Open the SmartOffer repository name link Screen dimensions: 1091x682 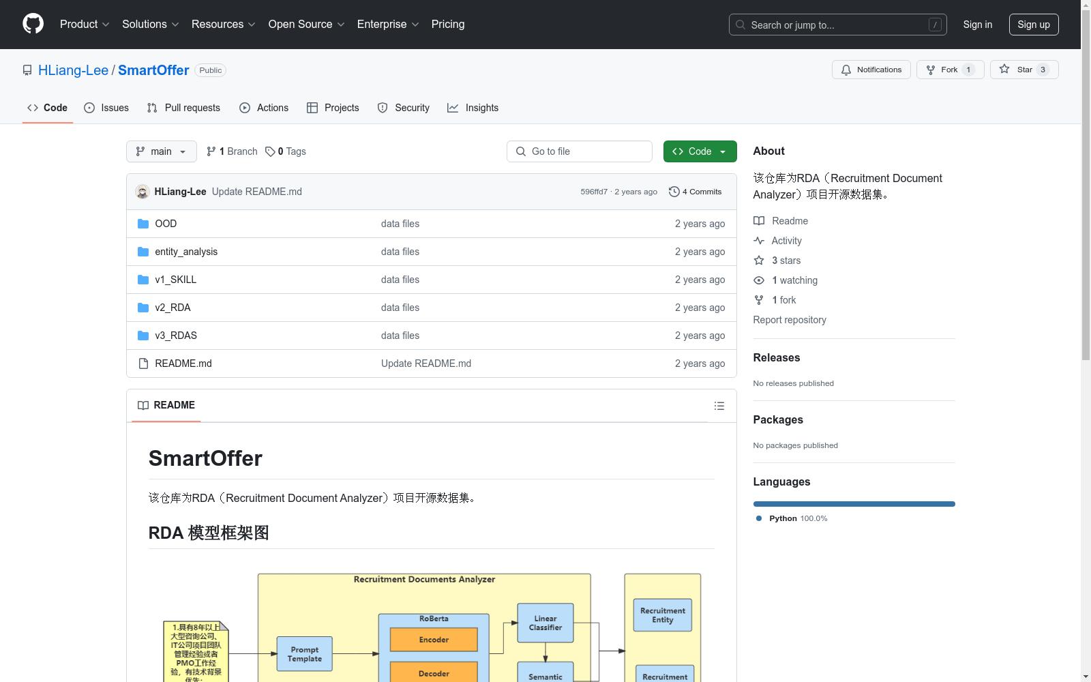[153, 70]
